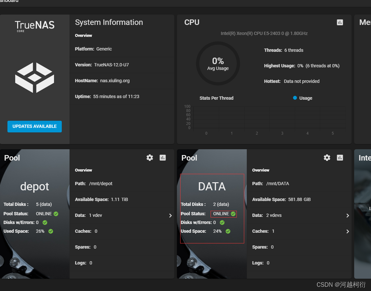Select Highest Usage 0% text
Image resolution: width=371 pixels, height=291 pixels.
click(302, 66)
